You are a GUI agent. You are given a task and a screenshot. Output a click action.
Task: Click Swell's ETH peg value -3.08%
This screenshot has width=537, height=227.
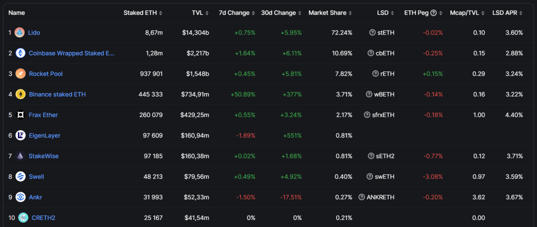433,177
